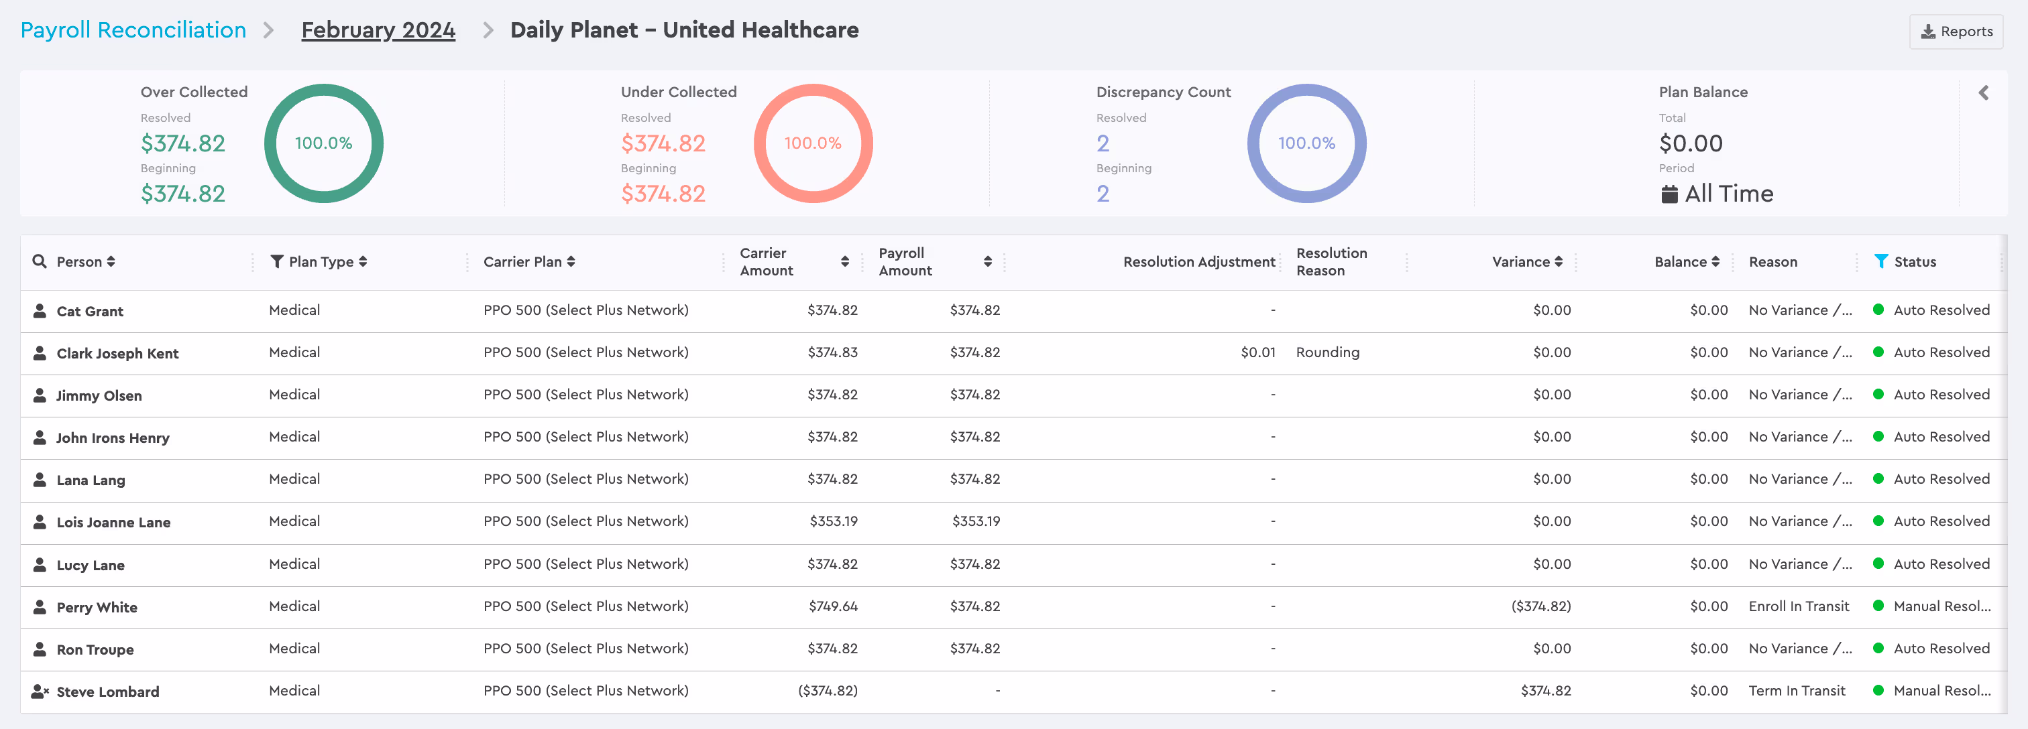The height and width of the screenshot is (729, 2028).
Task: Click the Under Collected 100.0% donut chart
Action: [813, 143]
